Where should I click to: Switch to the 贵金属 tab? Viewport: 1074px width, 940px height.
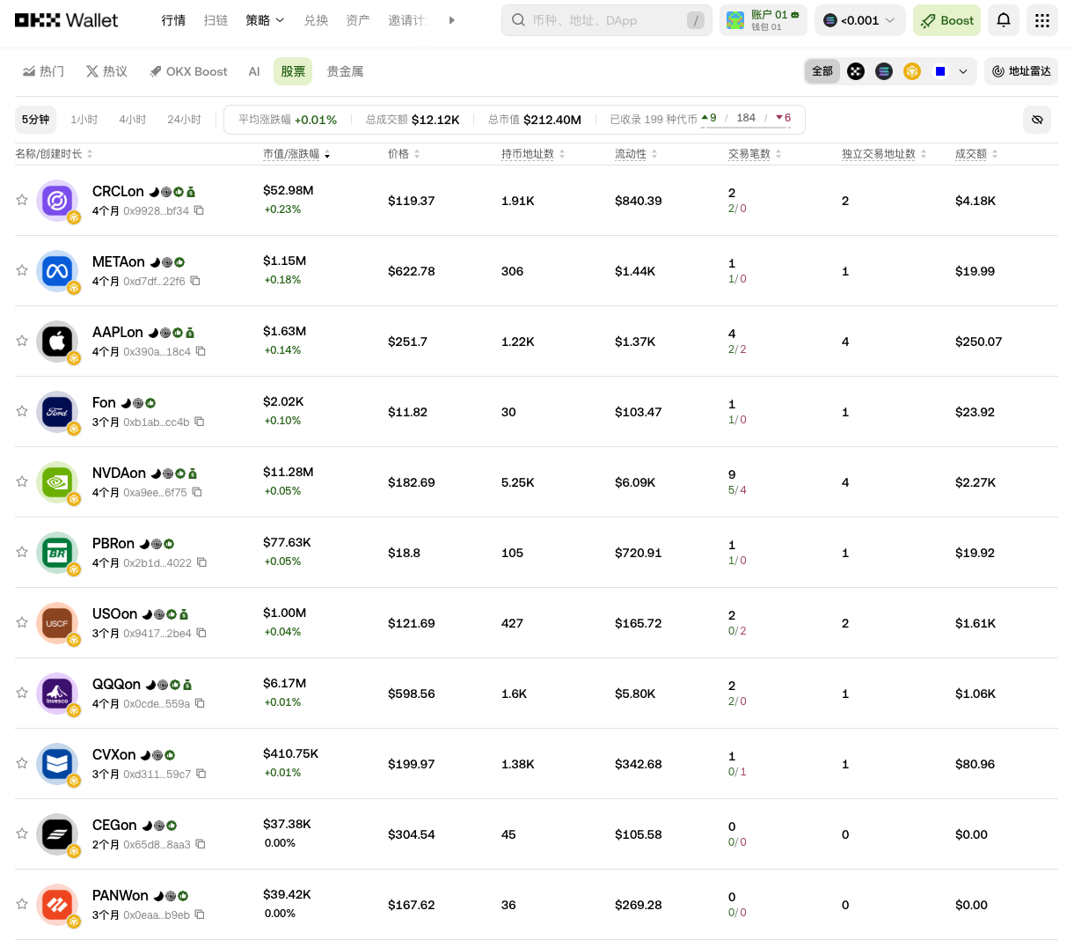343,71
